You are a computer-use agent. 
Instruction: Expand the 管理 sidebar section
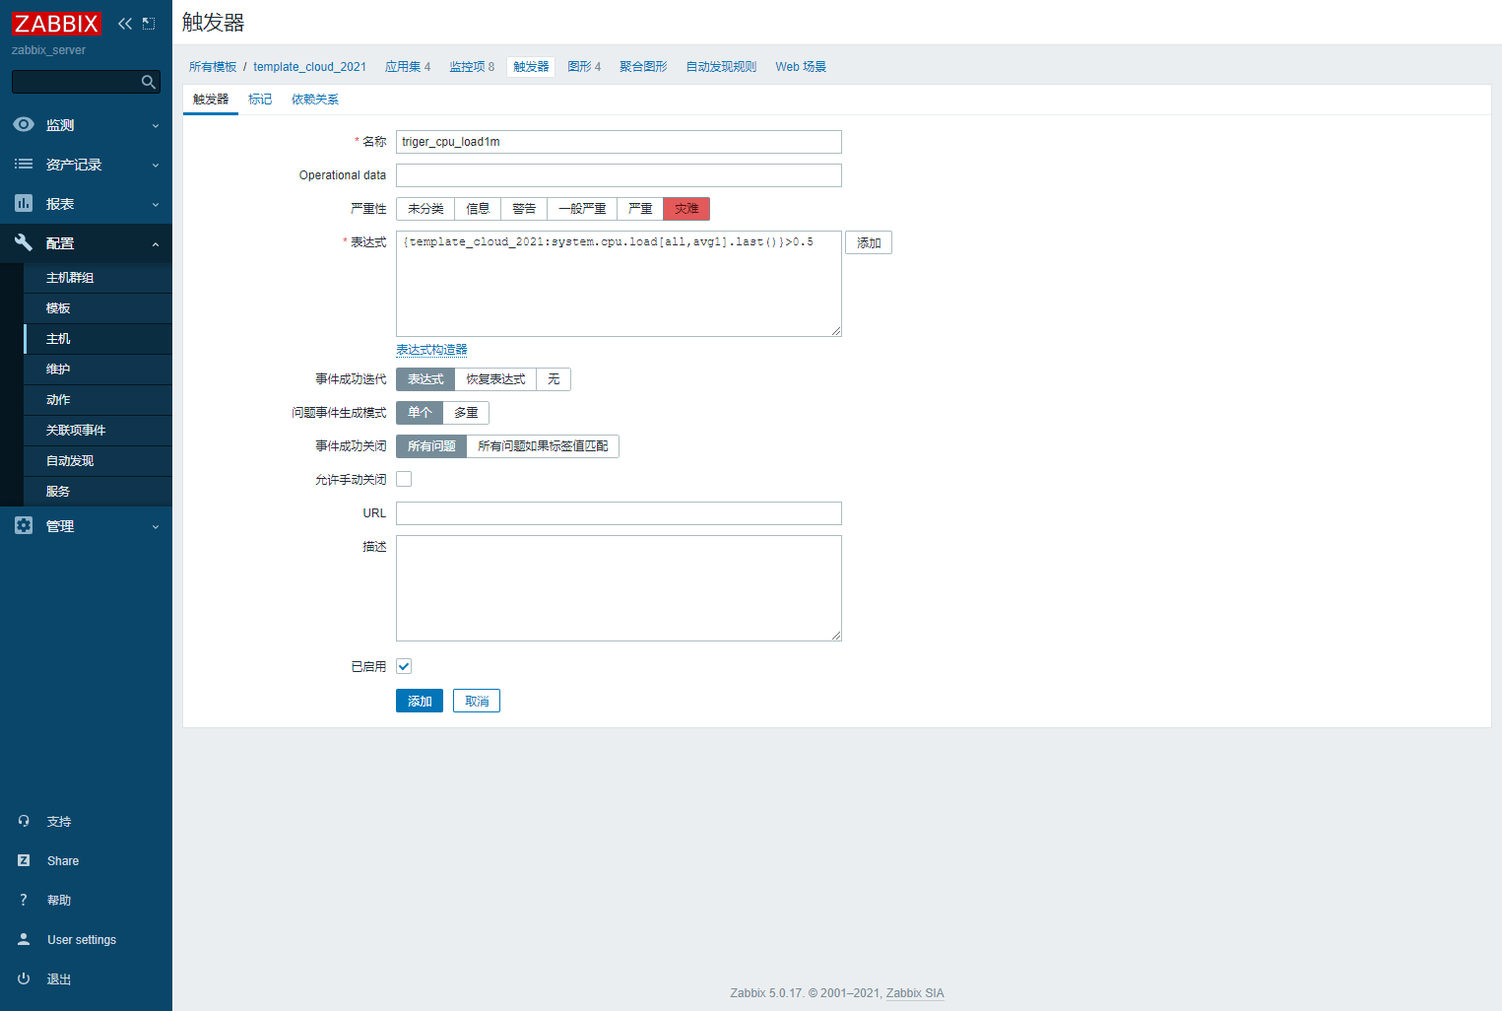[x=86, y=526]
